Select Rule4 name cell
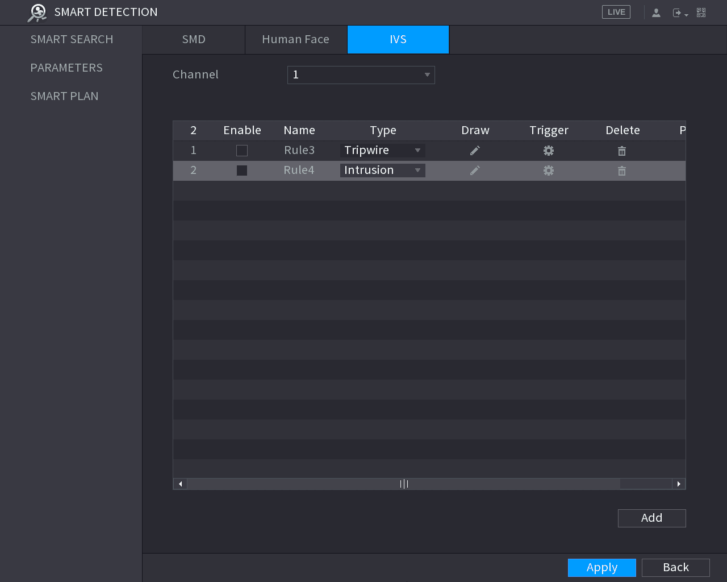Screen dimensions: 727x582 (299, 171)
